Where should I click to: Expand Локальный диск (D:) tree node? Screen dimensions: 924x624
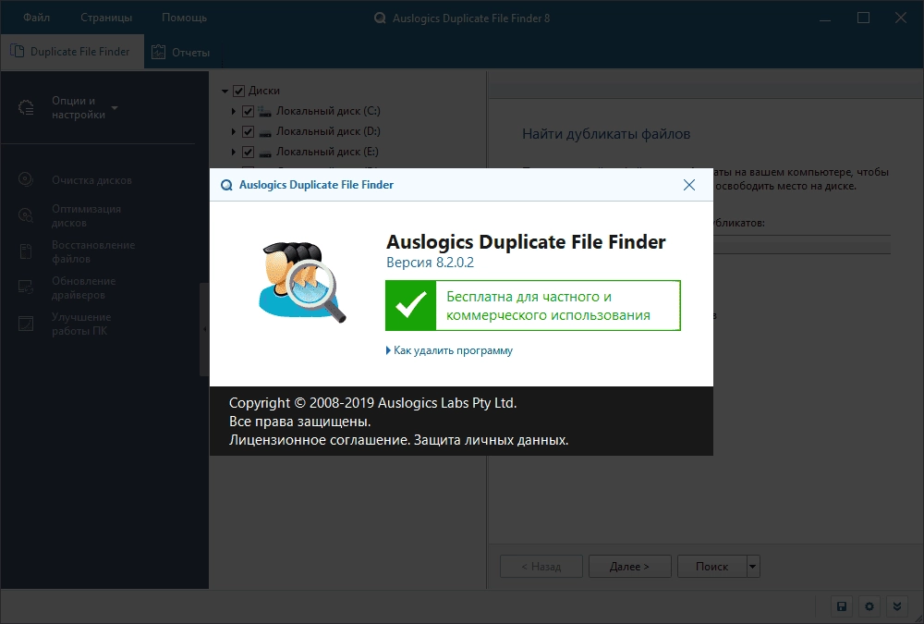[234, 131]
